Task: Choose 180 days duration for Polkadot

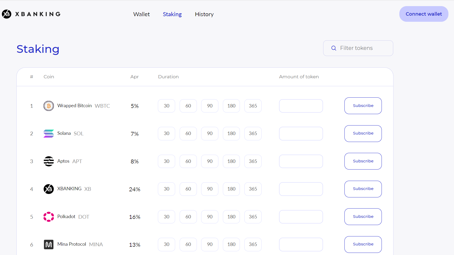Action: (231, 217)
